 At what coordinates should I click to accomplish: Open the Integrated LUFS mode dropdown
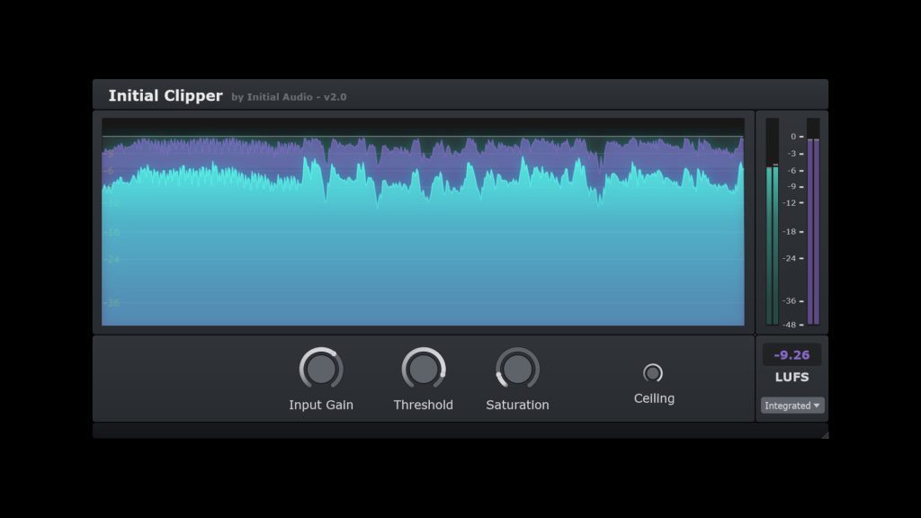(792, 406)
